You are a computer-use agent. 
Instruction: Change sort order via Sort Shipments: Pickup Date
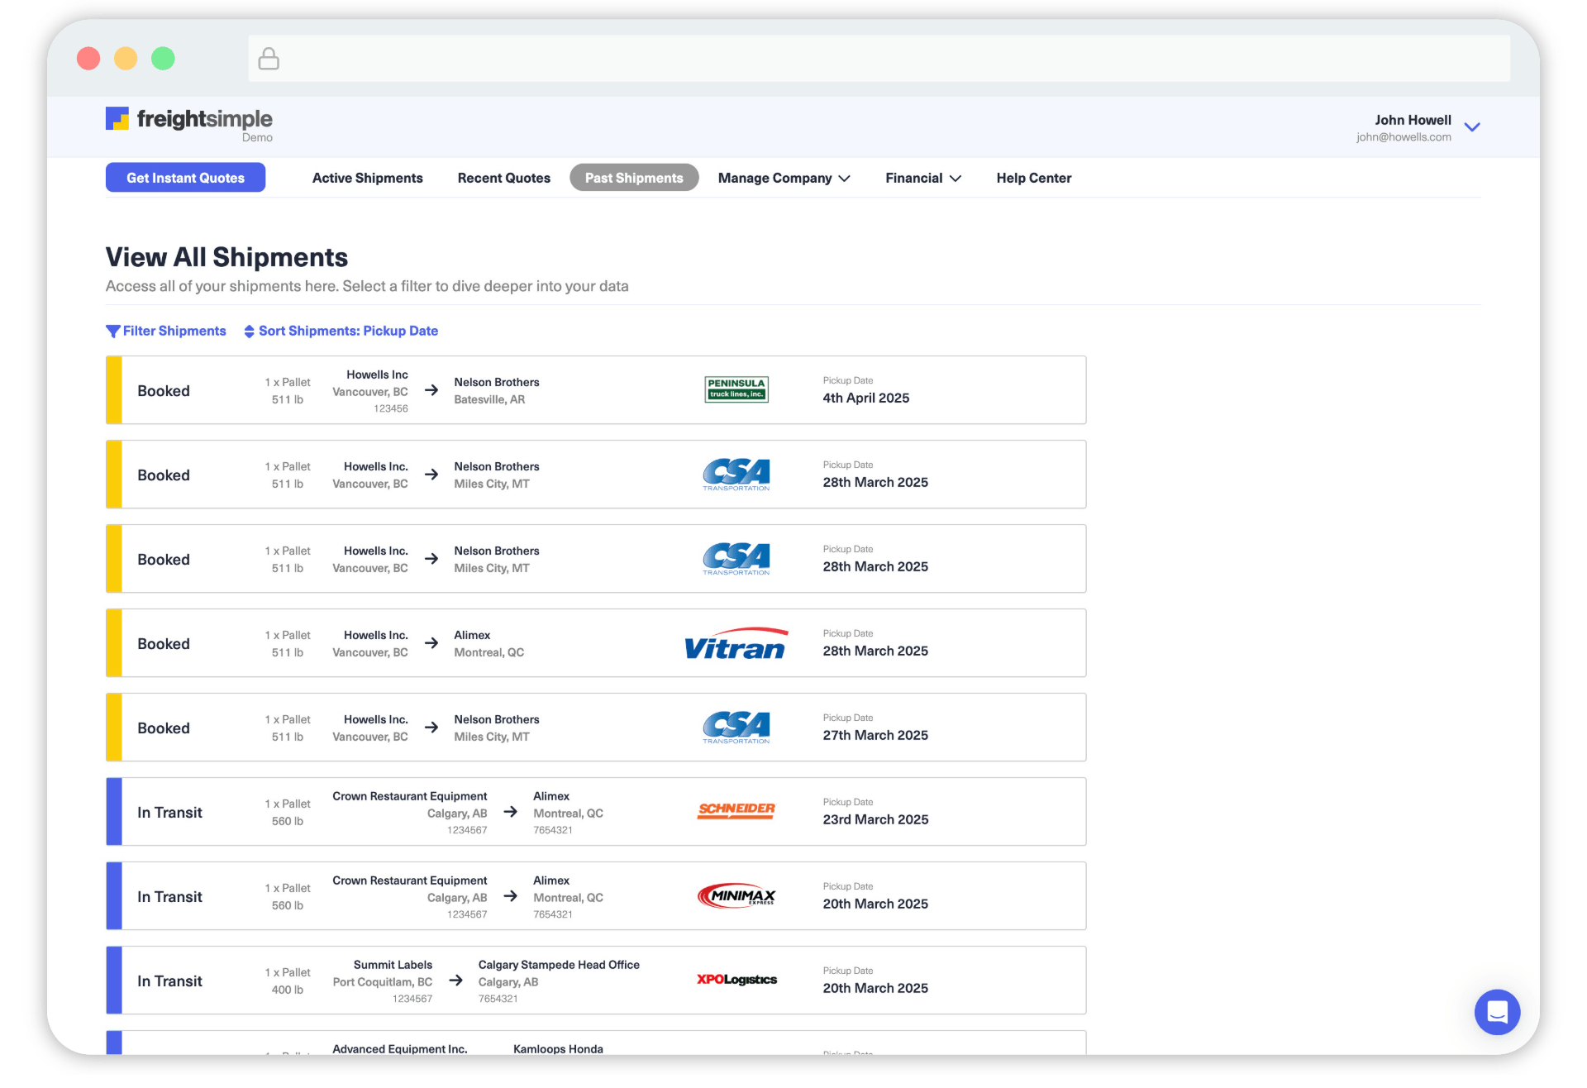tap(341, 331)
